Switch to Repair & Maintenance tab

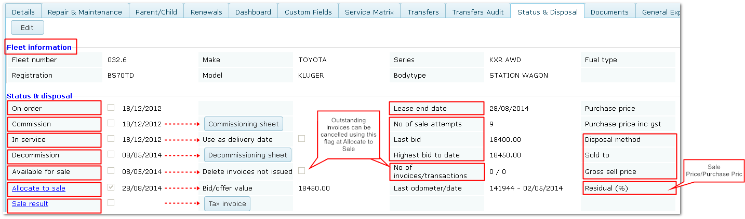coord(85,11)
